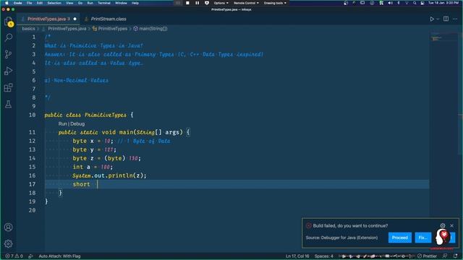The image size is (463, 260).
Task: Change indentation via Spaces: 4
Action: coord(323,256)
